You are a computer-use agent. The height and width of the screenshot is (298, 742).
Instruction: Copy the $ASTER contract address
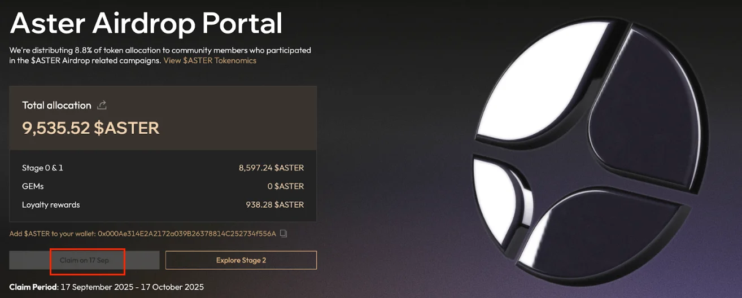284,234
